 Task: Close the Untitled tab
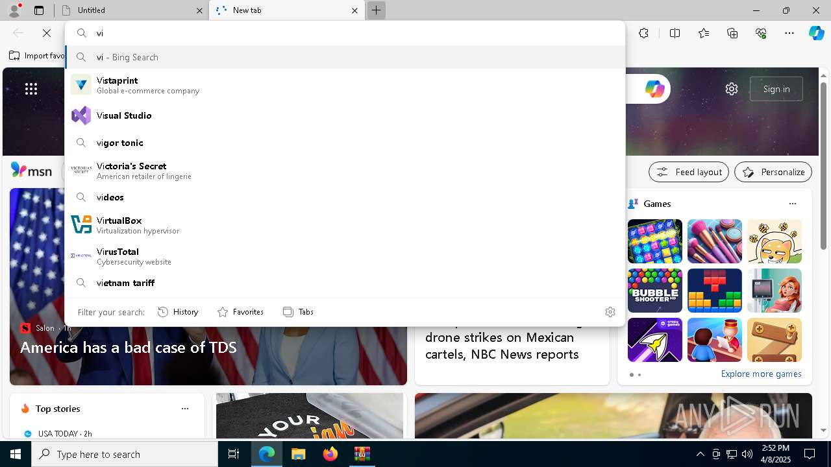tap(199, 10)
